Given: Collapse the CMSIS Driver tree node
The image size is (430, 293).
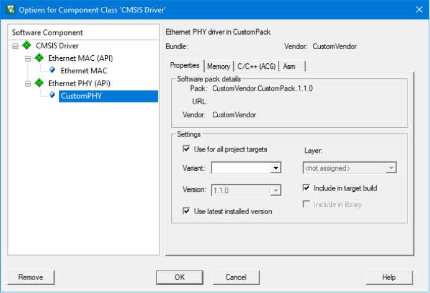Looking at the screenshot, I should [15, 45].
